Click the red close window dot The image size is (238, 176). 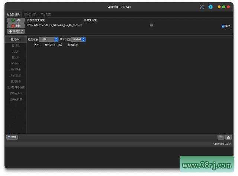tap(228, 7)
